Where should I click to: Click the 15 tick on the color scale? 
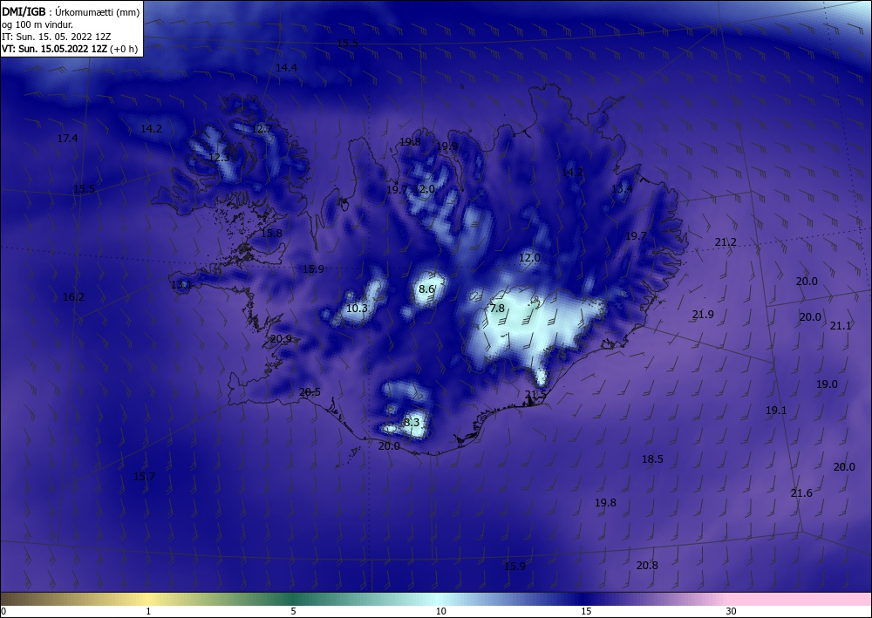pyautogui.click(x=586, y=611)
